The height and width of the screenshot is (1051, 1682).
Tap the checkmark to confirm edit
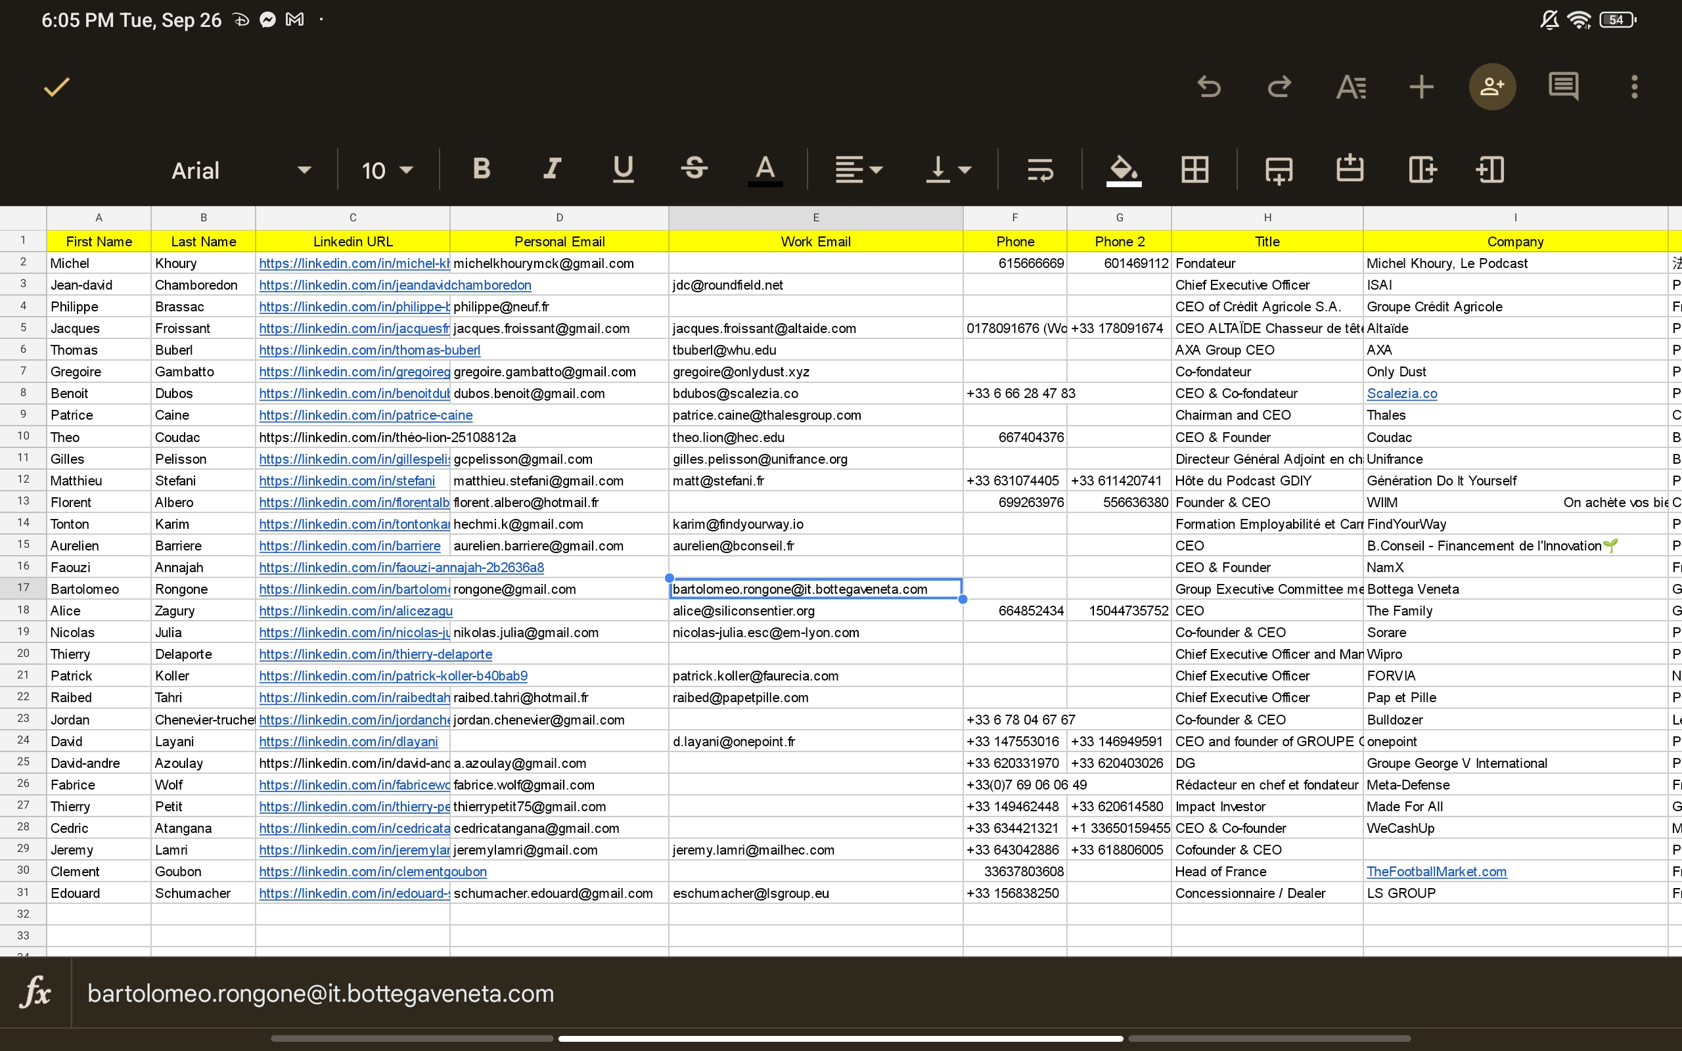(57, 87)
